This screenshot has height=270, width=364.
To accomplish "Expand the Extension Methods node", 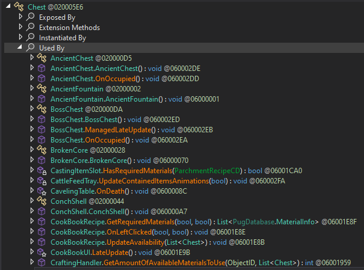I will click(x=20, y=26).
